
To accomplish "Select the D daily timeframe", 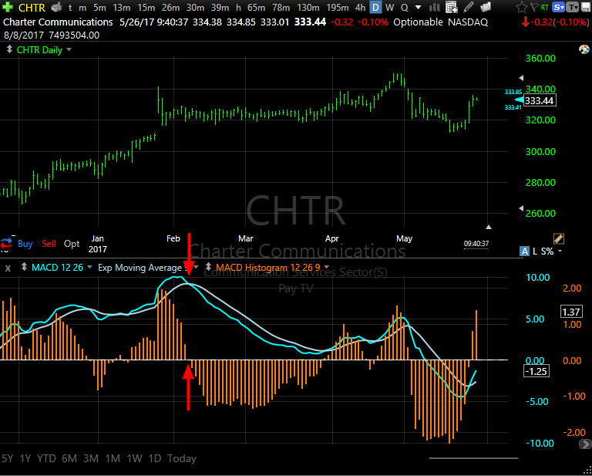I will tap(375, 7).
